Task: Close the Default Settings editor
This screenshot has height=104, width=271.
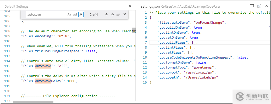Action: click(x=130, y=6)
